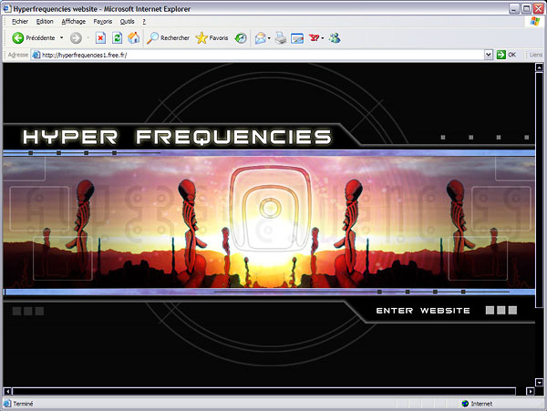Expand the address bar dropdown arrow
Image resolution: width=547 pixels, height=411 pixels.
pyautogui.click(x=489, y=55)
